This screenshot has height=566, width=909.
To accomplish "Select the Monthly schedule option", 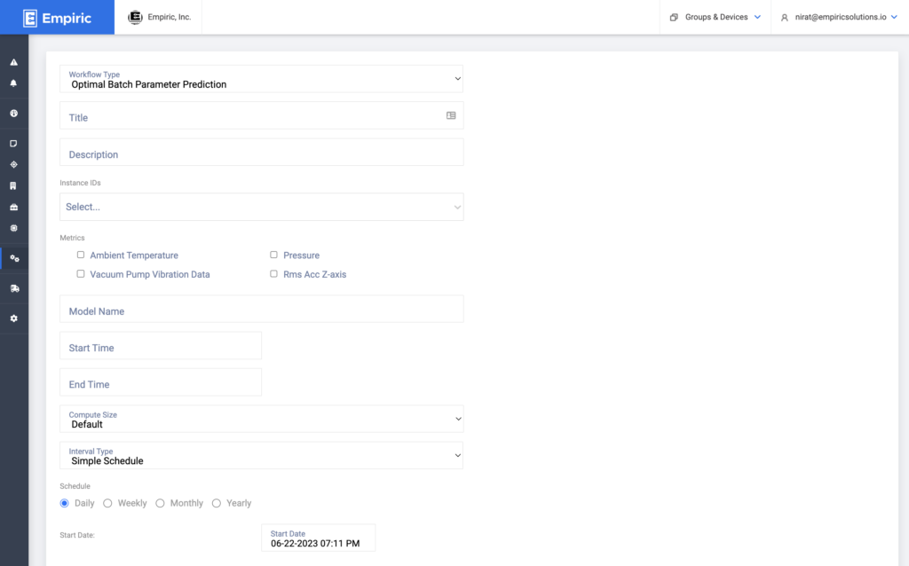I will click(160, 503).
